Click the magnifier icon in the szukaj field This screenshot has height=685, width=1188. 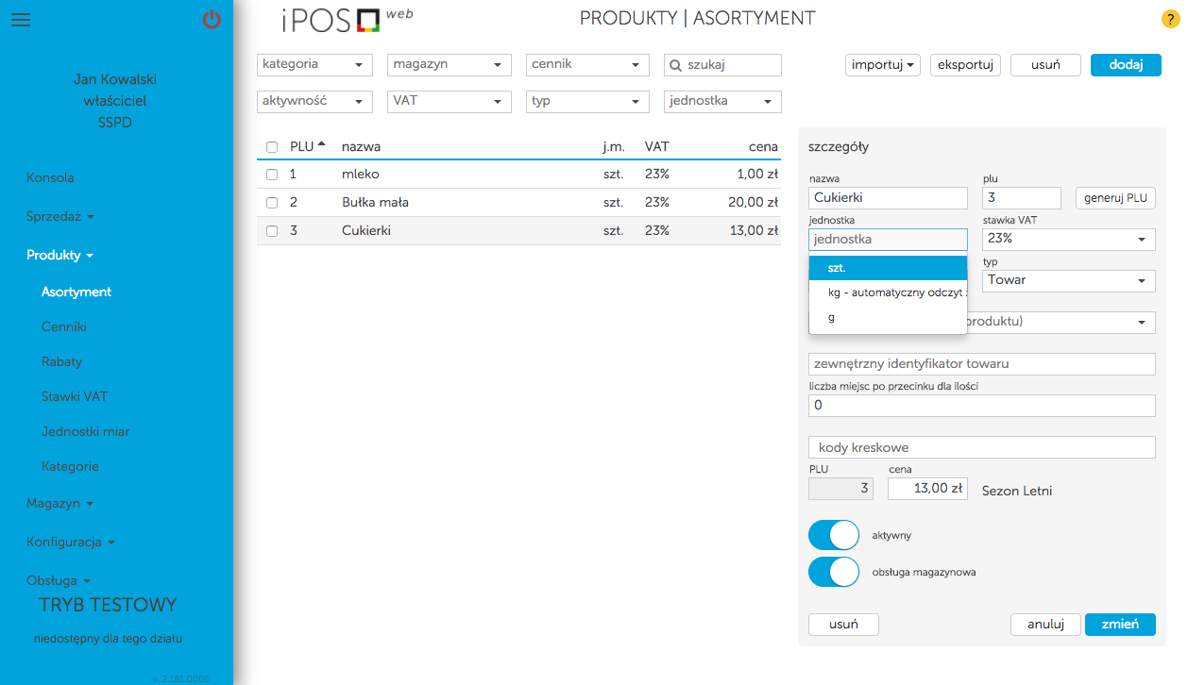pos(676,64)
